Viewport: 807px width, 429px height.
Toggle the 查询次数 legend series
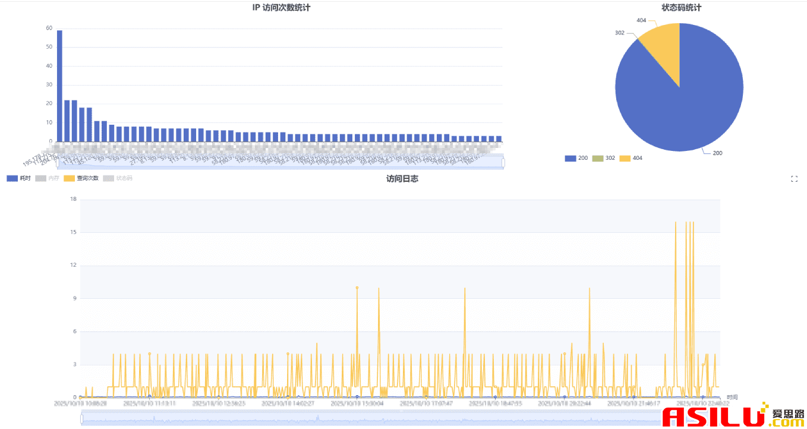(81, 178)
